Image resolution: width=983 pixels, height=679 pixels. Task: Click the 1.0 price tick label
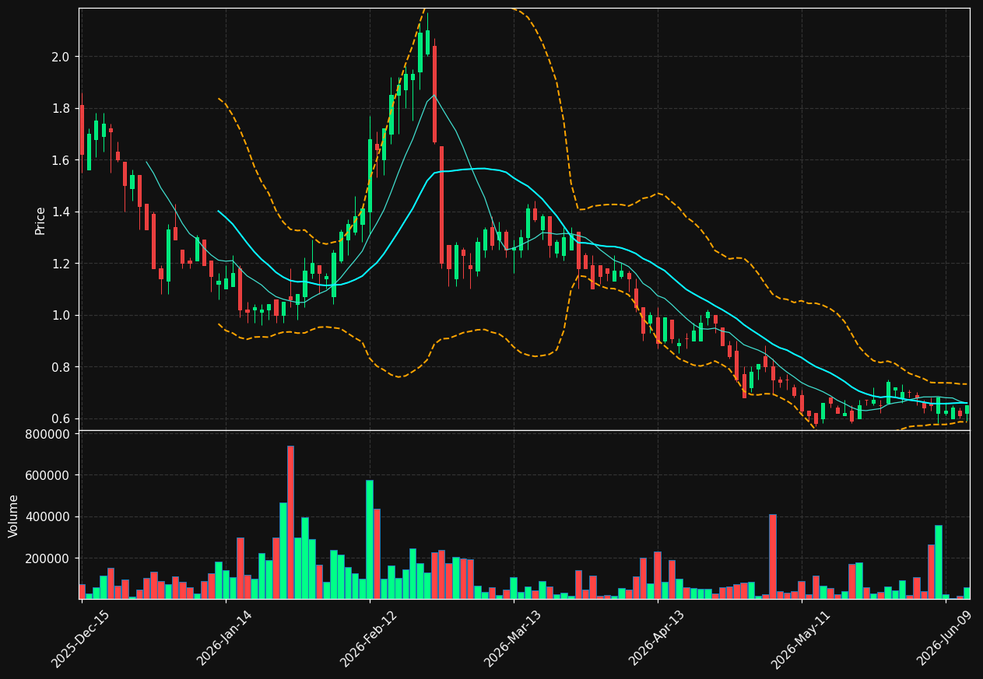tap(60, 315)
